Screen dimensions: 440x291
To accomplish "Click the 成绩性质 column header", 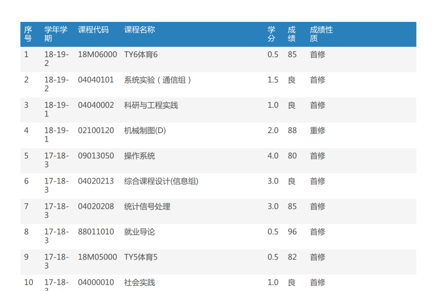I will click(x=321, y=34).
